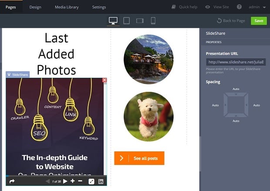
Task: Switch to mobile phone preview icon
Action: tap(153, 20)
